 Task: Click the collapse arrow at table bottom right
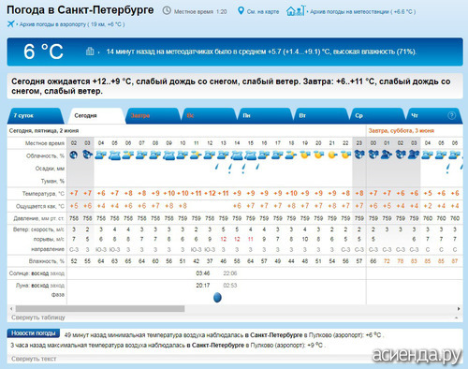(457, 317)
